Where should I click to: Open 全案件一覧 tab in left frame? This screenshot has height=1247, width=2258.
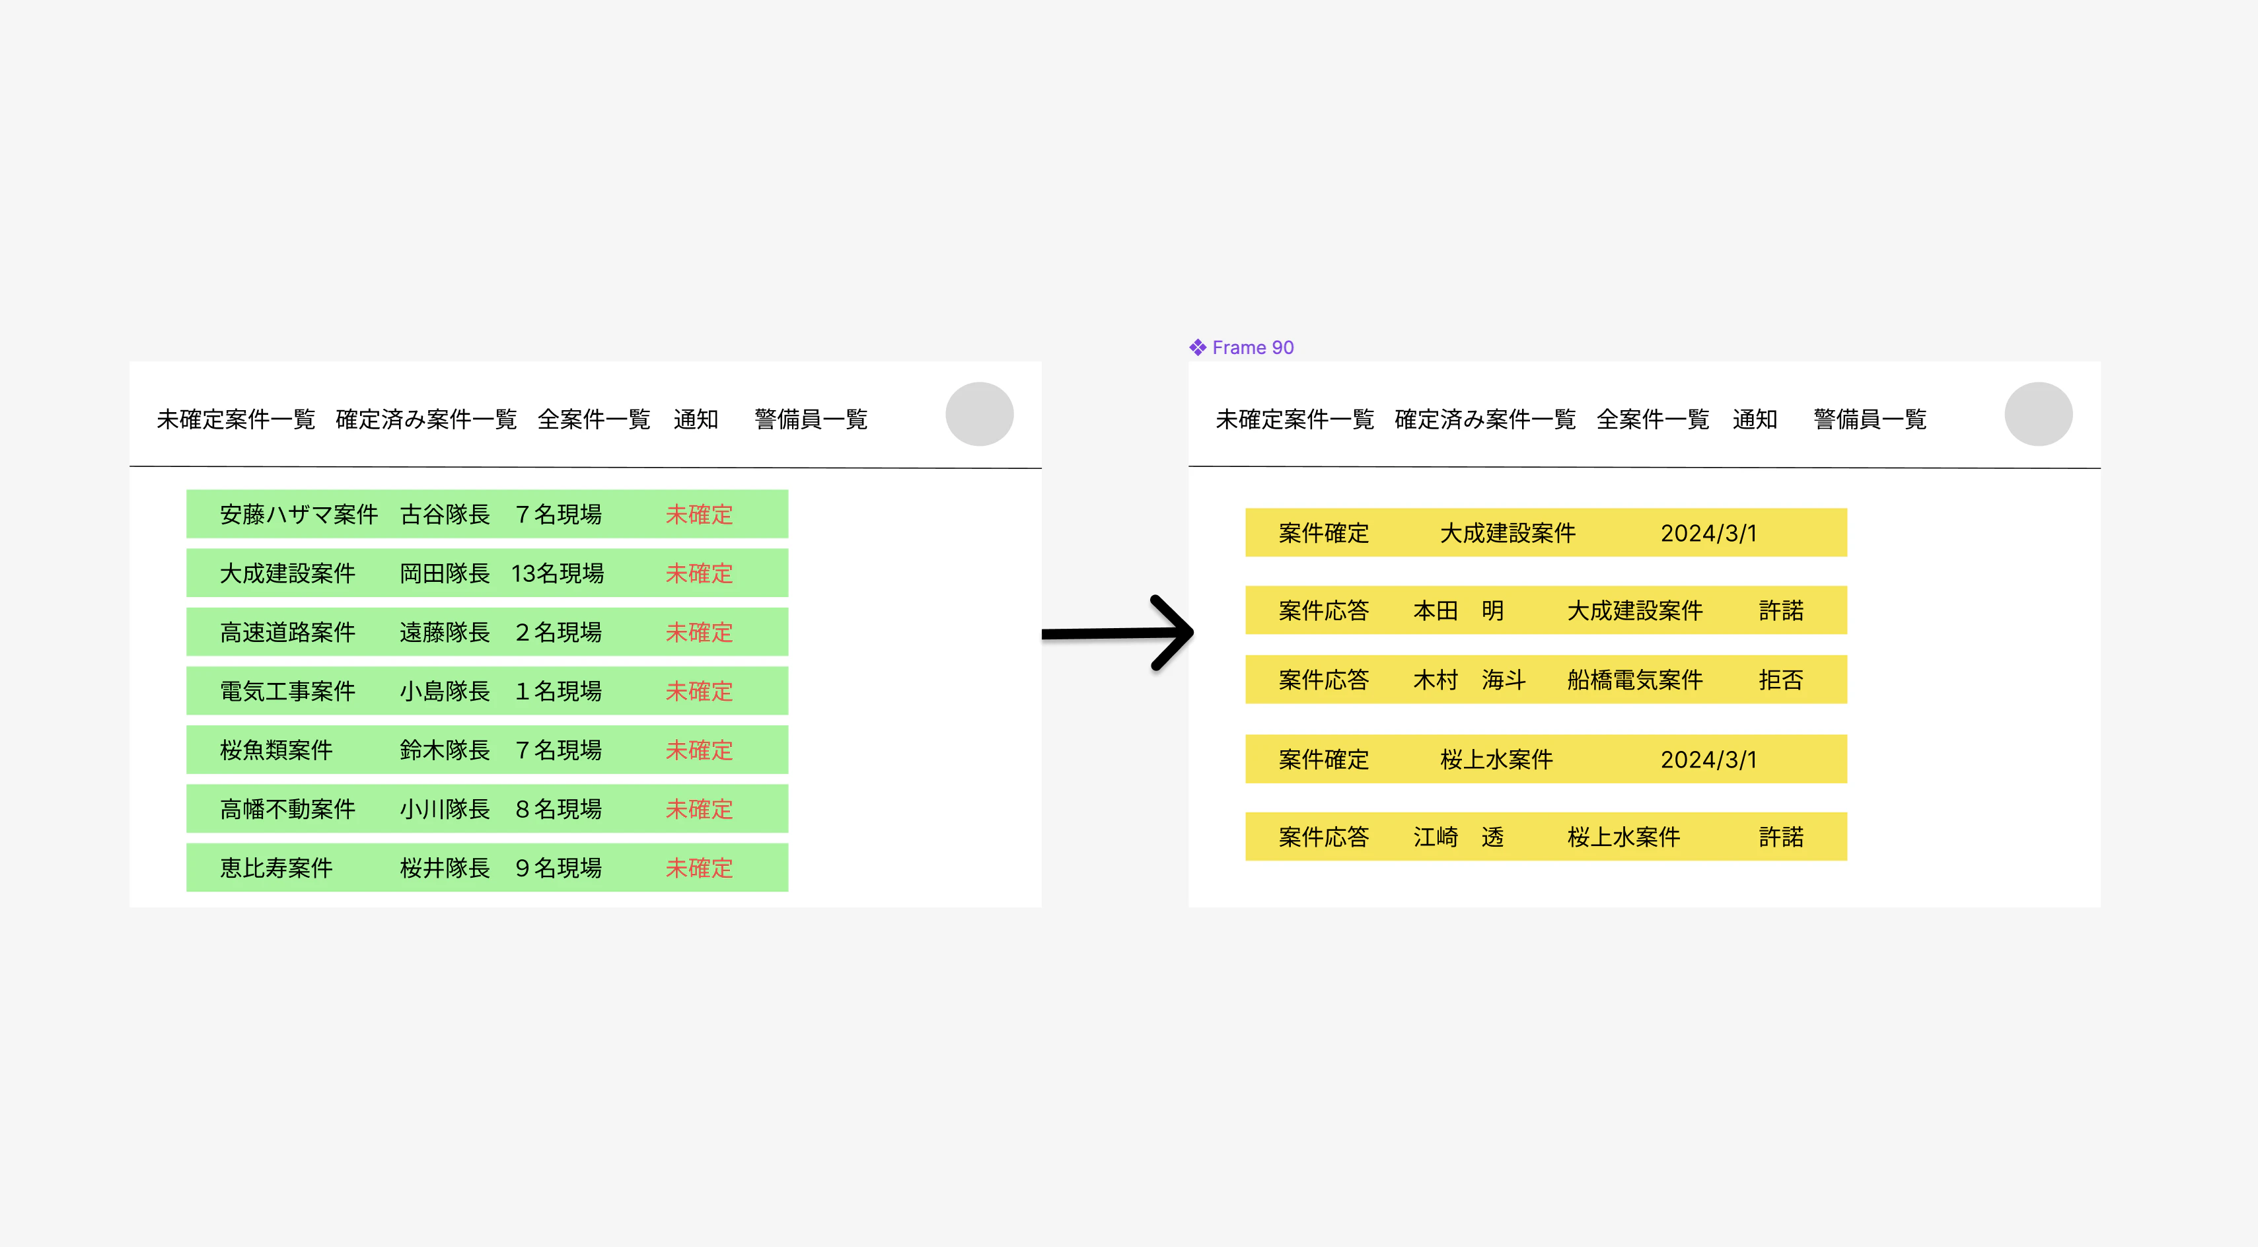(593, 420)
